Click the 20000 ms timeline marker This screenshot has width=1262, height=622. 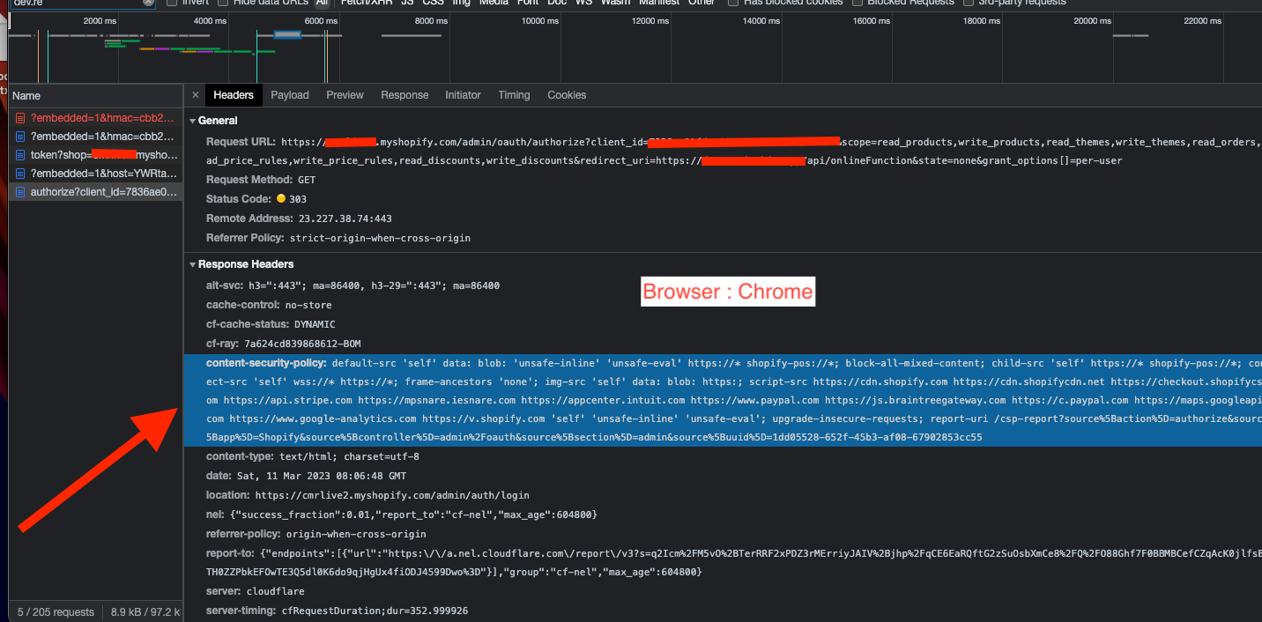click(x=1092, y=20)
